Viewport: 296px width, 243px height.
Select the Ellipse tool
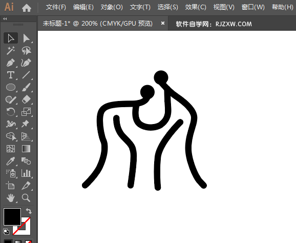(x=11, y=87)
